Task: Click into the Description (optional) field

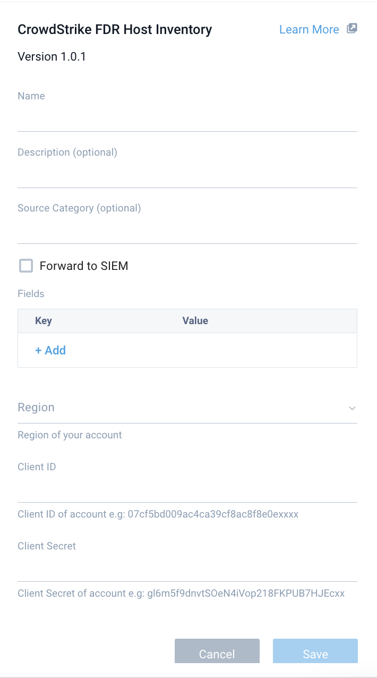Action: [x=187, y=175]
